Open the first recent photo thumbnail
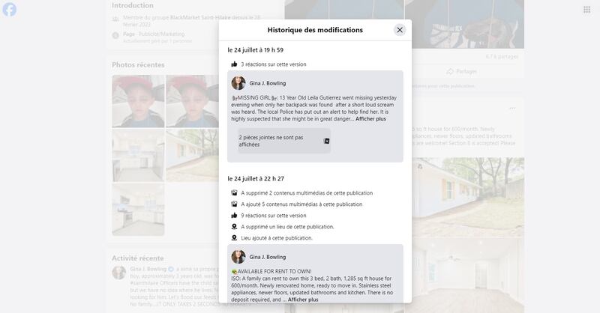 [138, 100]
